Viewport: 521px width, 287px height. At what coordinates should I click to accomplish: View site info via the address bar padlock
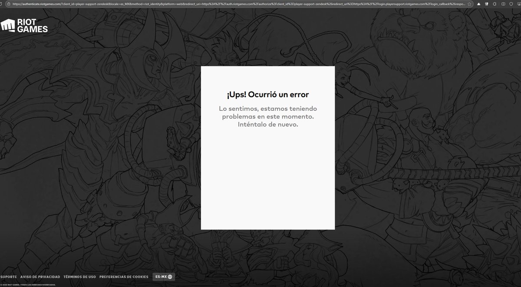coord(9,4)
